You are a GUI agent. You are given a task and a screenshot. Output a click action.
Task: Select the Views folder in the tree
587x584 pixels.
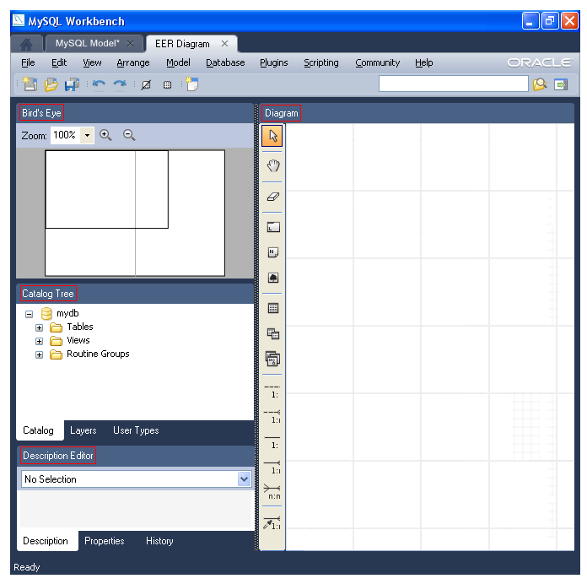[78, 340]
